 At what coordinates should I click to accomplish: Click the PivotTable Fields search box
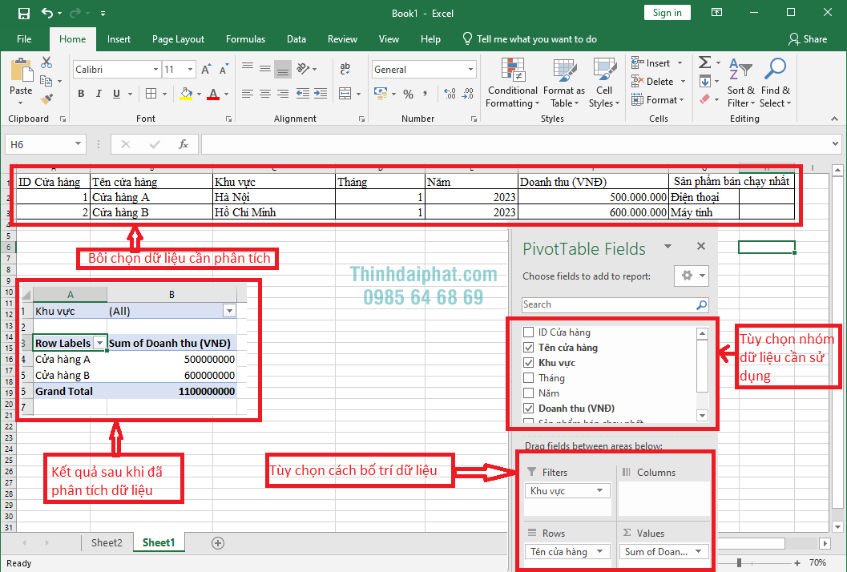coord(615,304)
